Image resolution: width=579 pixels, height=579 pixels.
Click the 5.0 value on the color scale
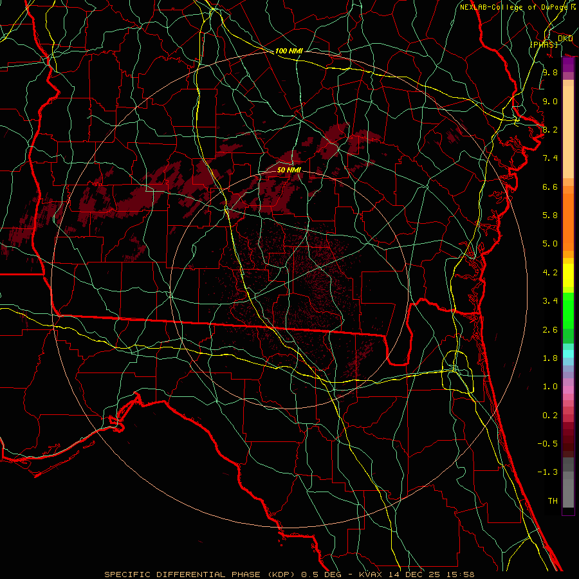tap(550, 244)
